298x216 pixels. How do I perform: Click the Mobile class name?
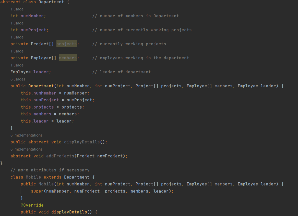pos(33,177)
